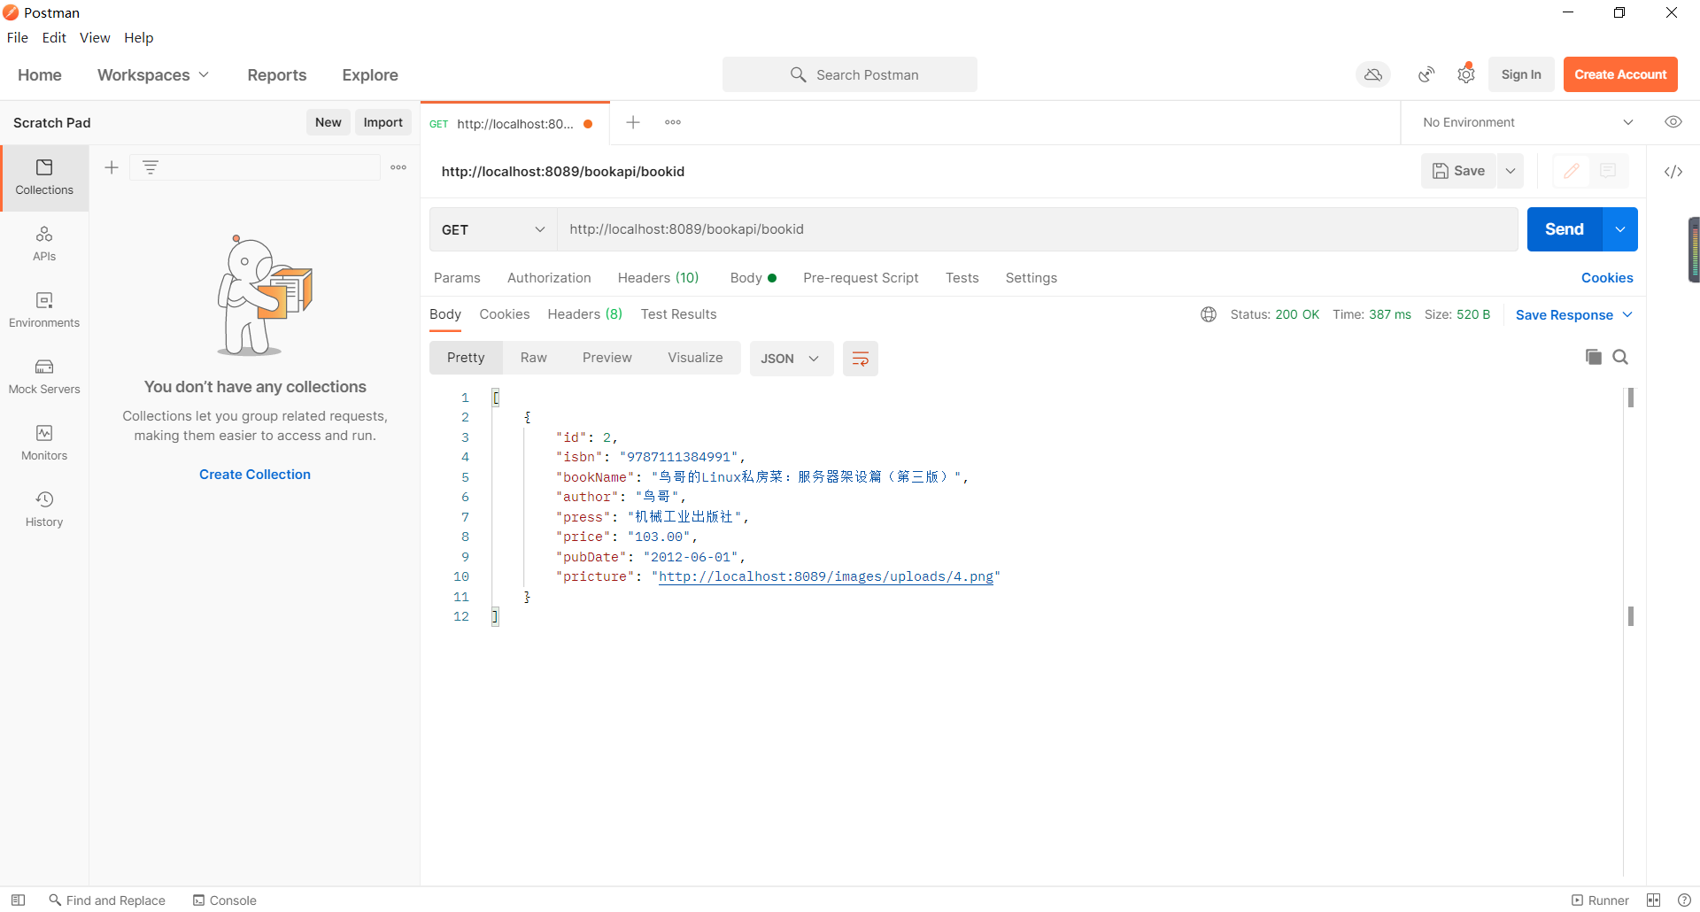This screenshot has width=1700, height=912.
Task: Open Postman settings via gear icon
Action: coord(1465,74)
